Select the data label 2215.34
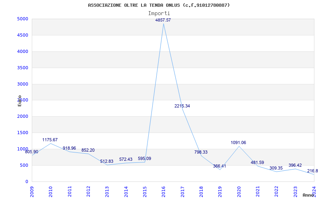Screen dimensions: 318x199 click(182, 106)
